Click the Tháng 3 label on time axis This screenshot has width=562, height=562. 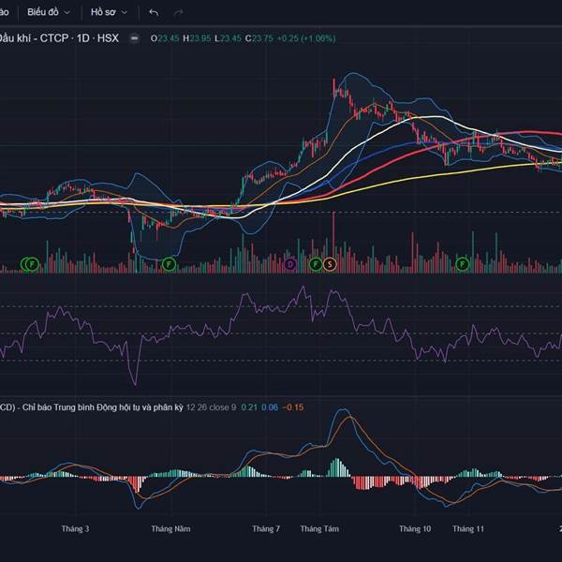[75, 529]
